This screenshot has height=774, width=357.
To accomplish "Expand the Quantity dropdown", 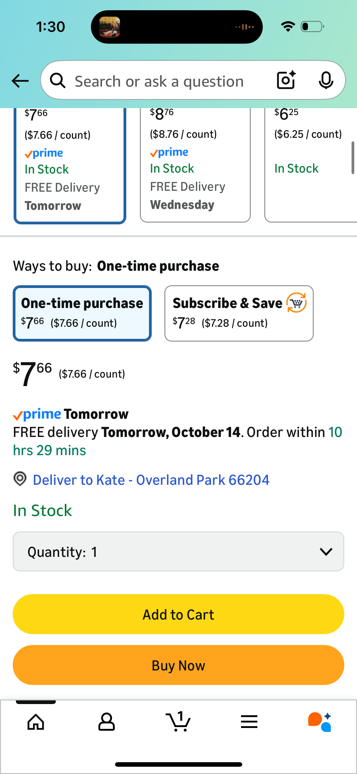I will click(178, 551).
